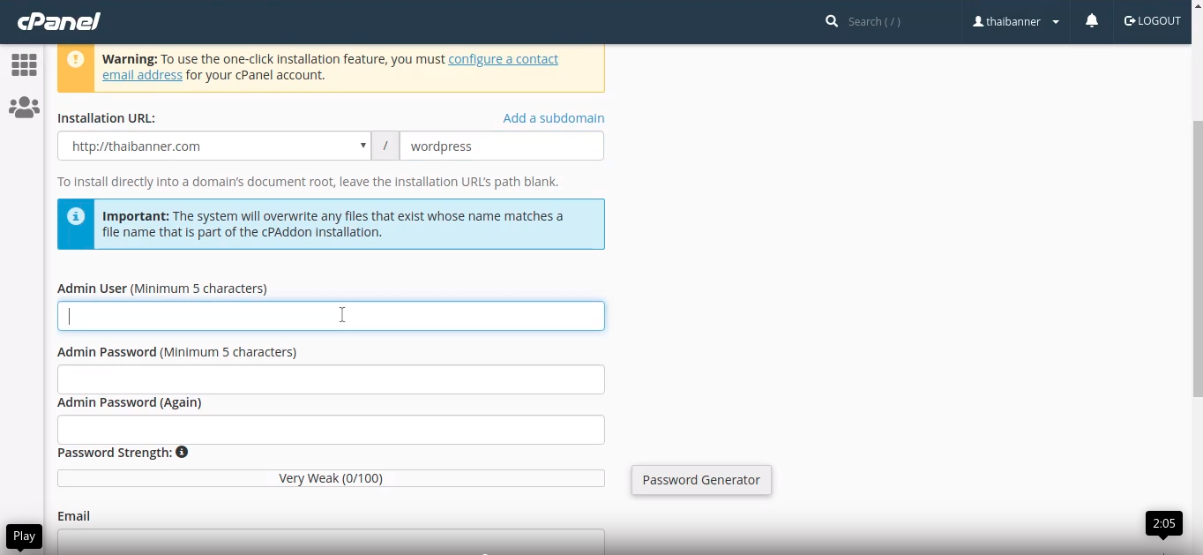Viewport: 1203px width, 555px height.
Task: Click the Password Strength info icon
Action: [182, 452]
